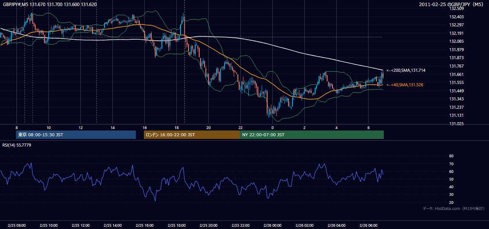The image size is (489, 229).
Task: Click the 2/25 14:00 time label
Action: click(112, 226)
